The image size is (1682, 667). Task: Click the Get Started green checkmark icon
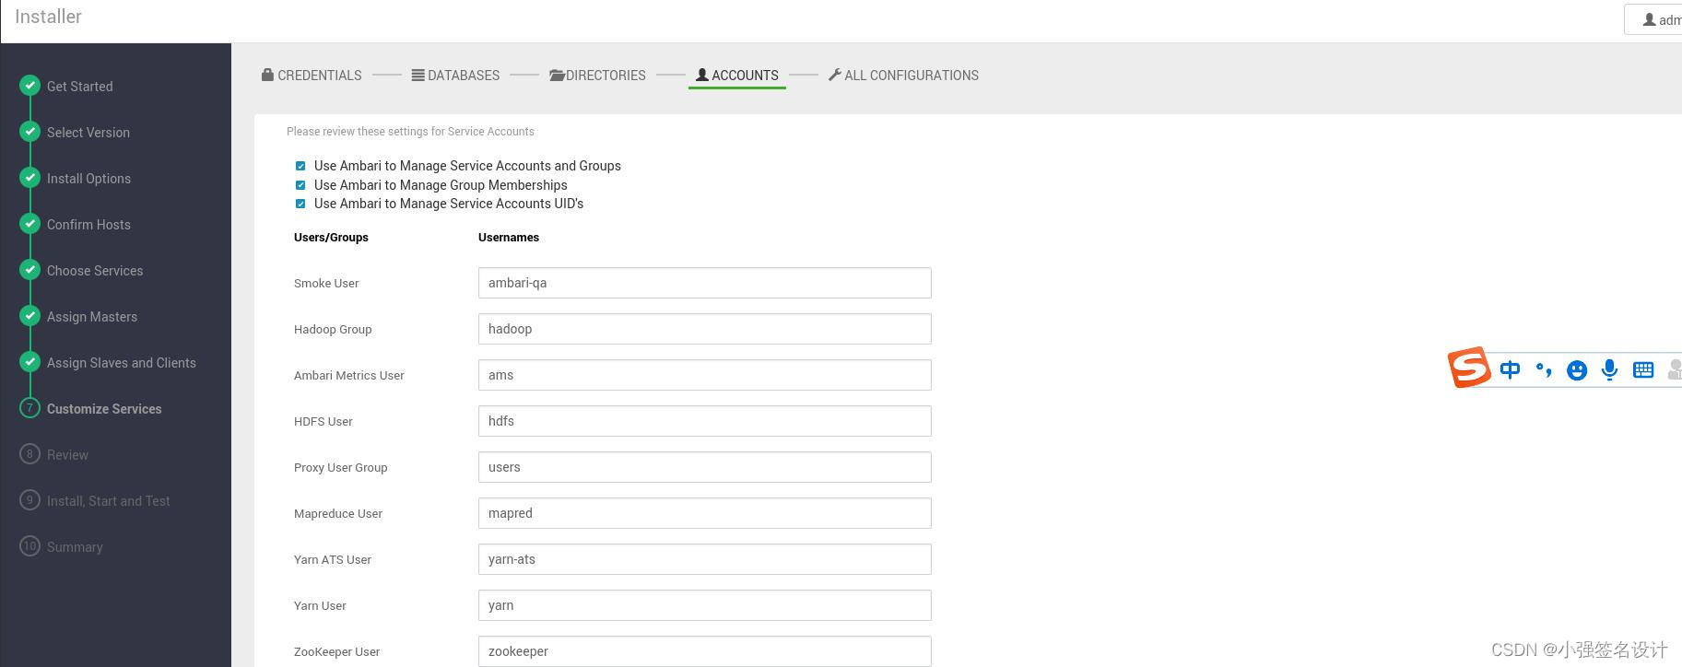click(x=29, y=86)
